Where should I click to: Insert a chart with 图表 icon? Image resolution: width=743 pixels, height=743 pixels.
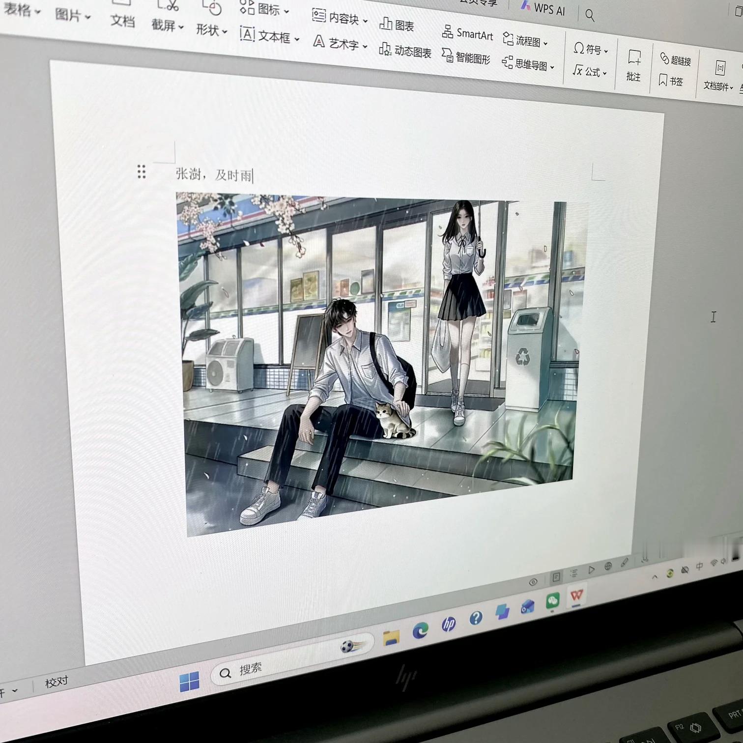pyautogui.click(x=397, y=25)
